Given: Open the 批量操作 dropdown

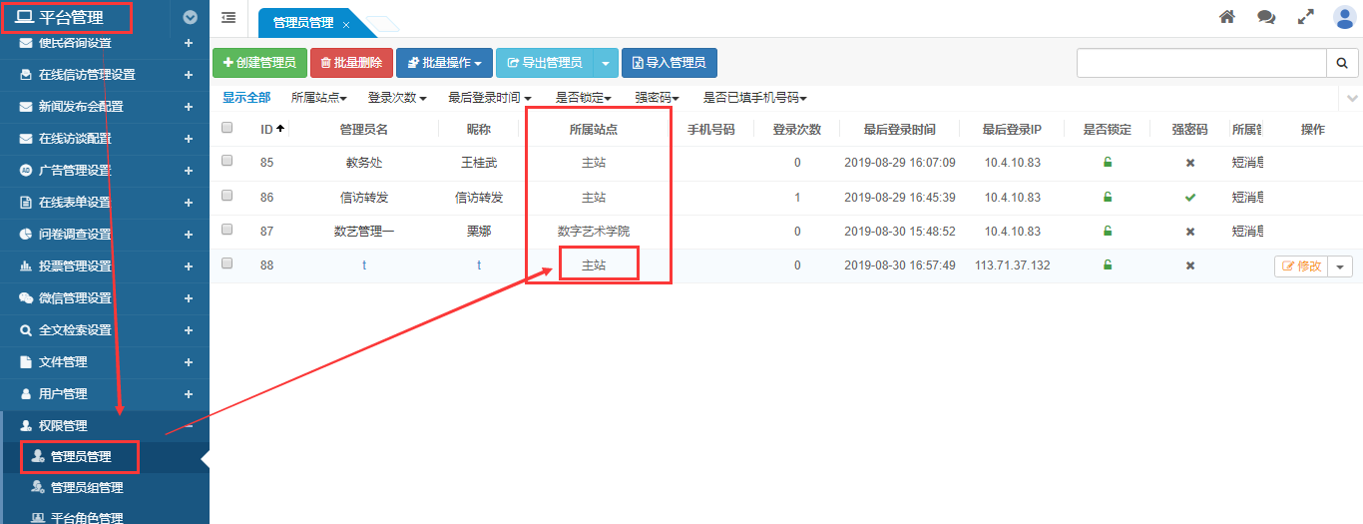Looking at the screenshot, I should [x=444, y=63].
